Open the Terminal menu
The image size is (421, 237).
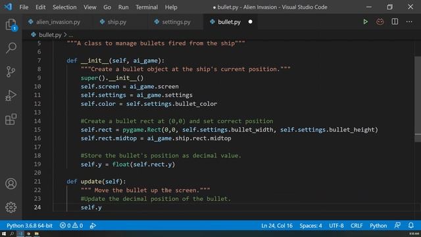click(x=147, y=7)
